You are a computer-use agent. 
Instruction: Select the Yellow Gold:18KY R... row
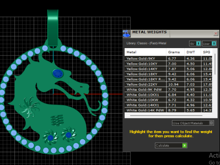click(169, 79)
